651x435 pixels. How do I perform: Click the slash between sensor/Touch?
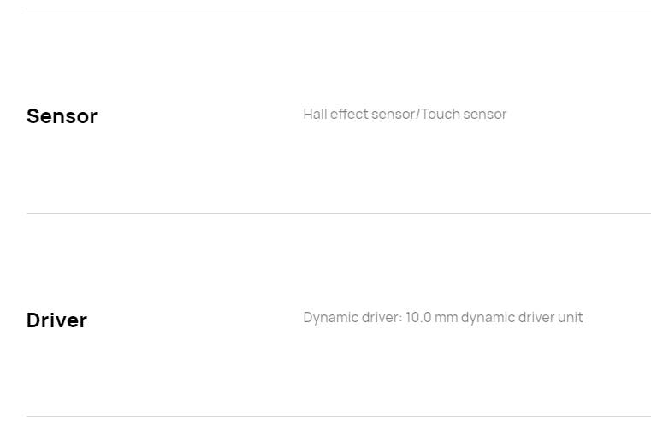(418, 114)
